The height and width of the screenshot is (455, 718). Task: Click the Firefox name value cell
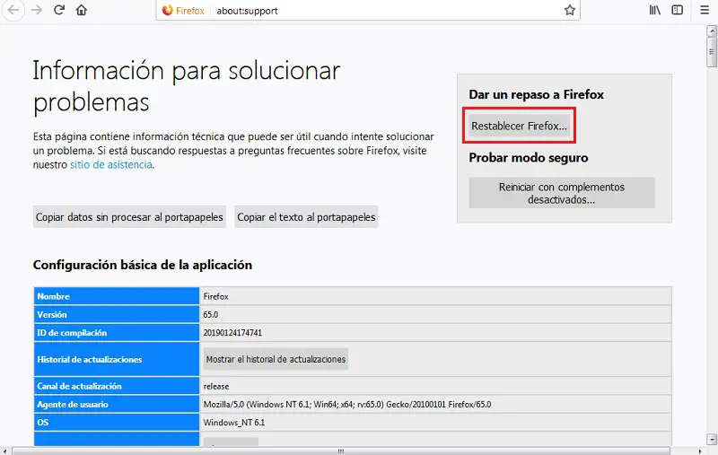(435, 296)
